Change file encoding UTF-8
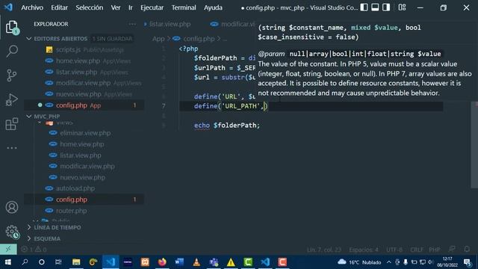 coord(394,250)
